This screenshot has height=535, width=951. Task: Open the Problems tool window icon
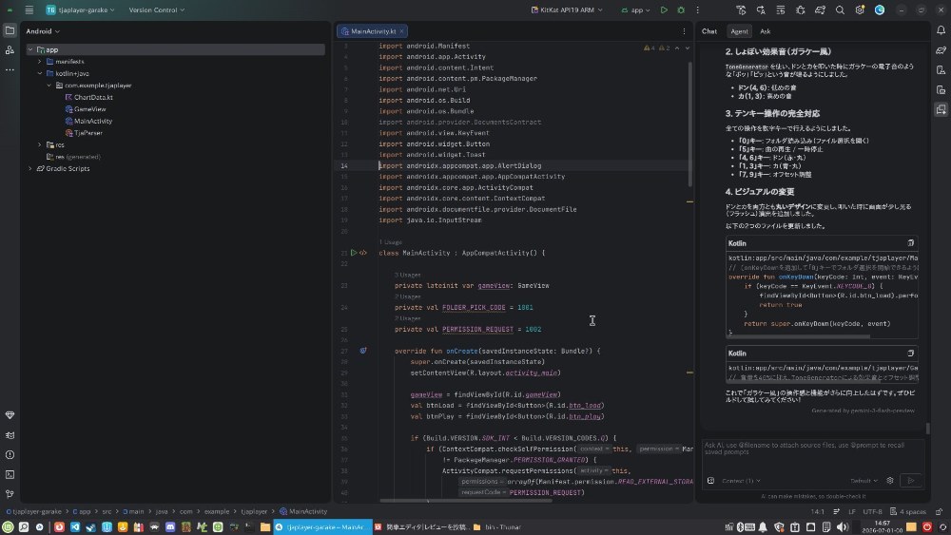[x=10, y=455]
